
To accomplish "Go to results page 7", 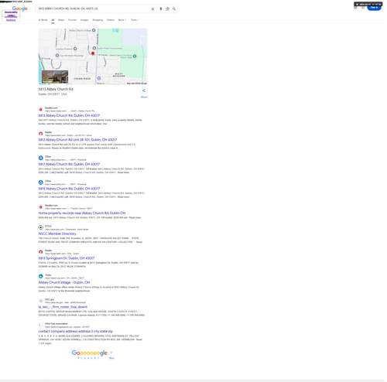I will tap(98, 358).
